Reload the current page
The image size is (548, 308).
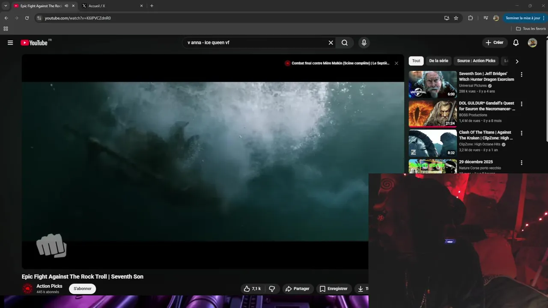point(27,18)
